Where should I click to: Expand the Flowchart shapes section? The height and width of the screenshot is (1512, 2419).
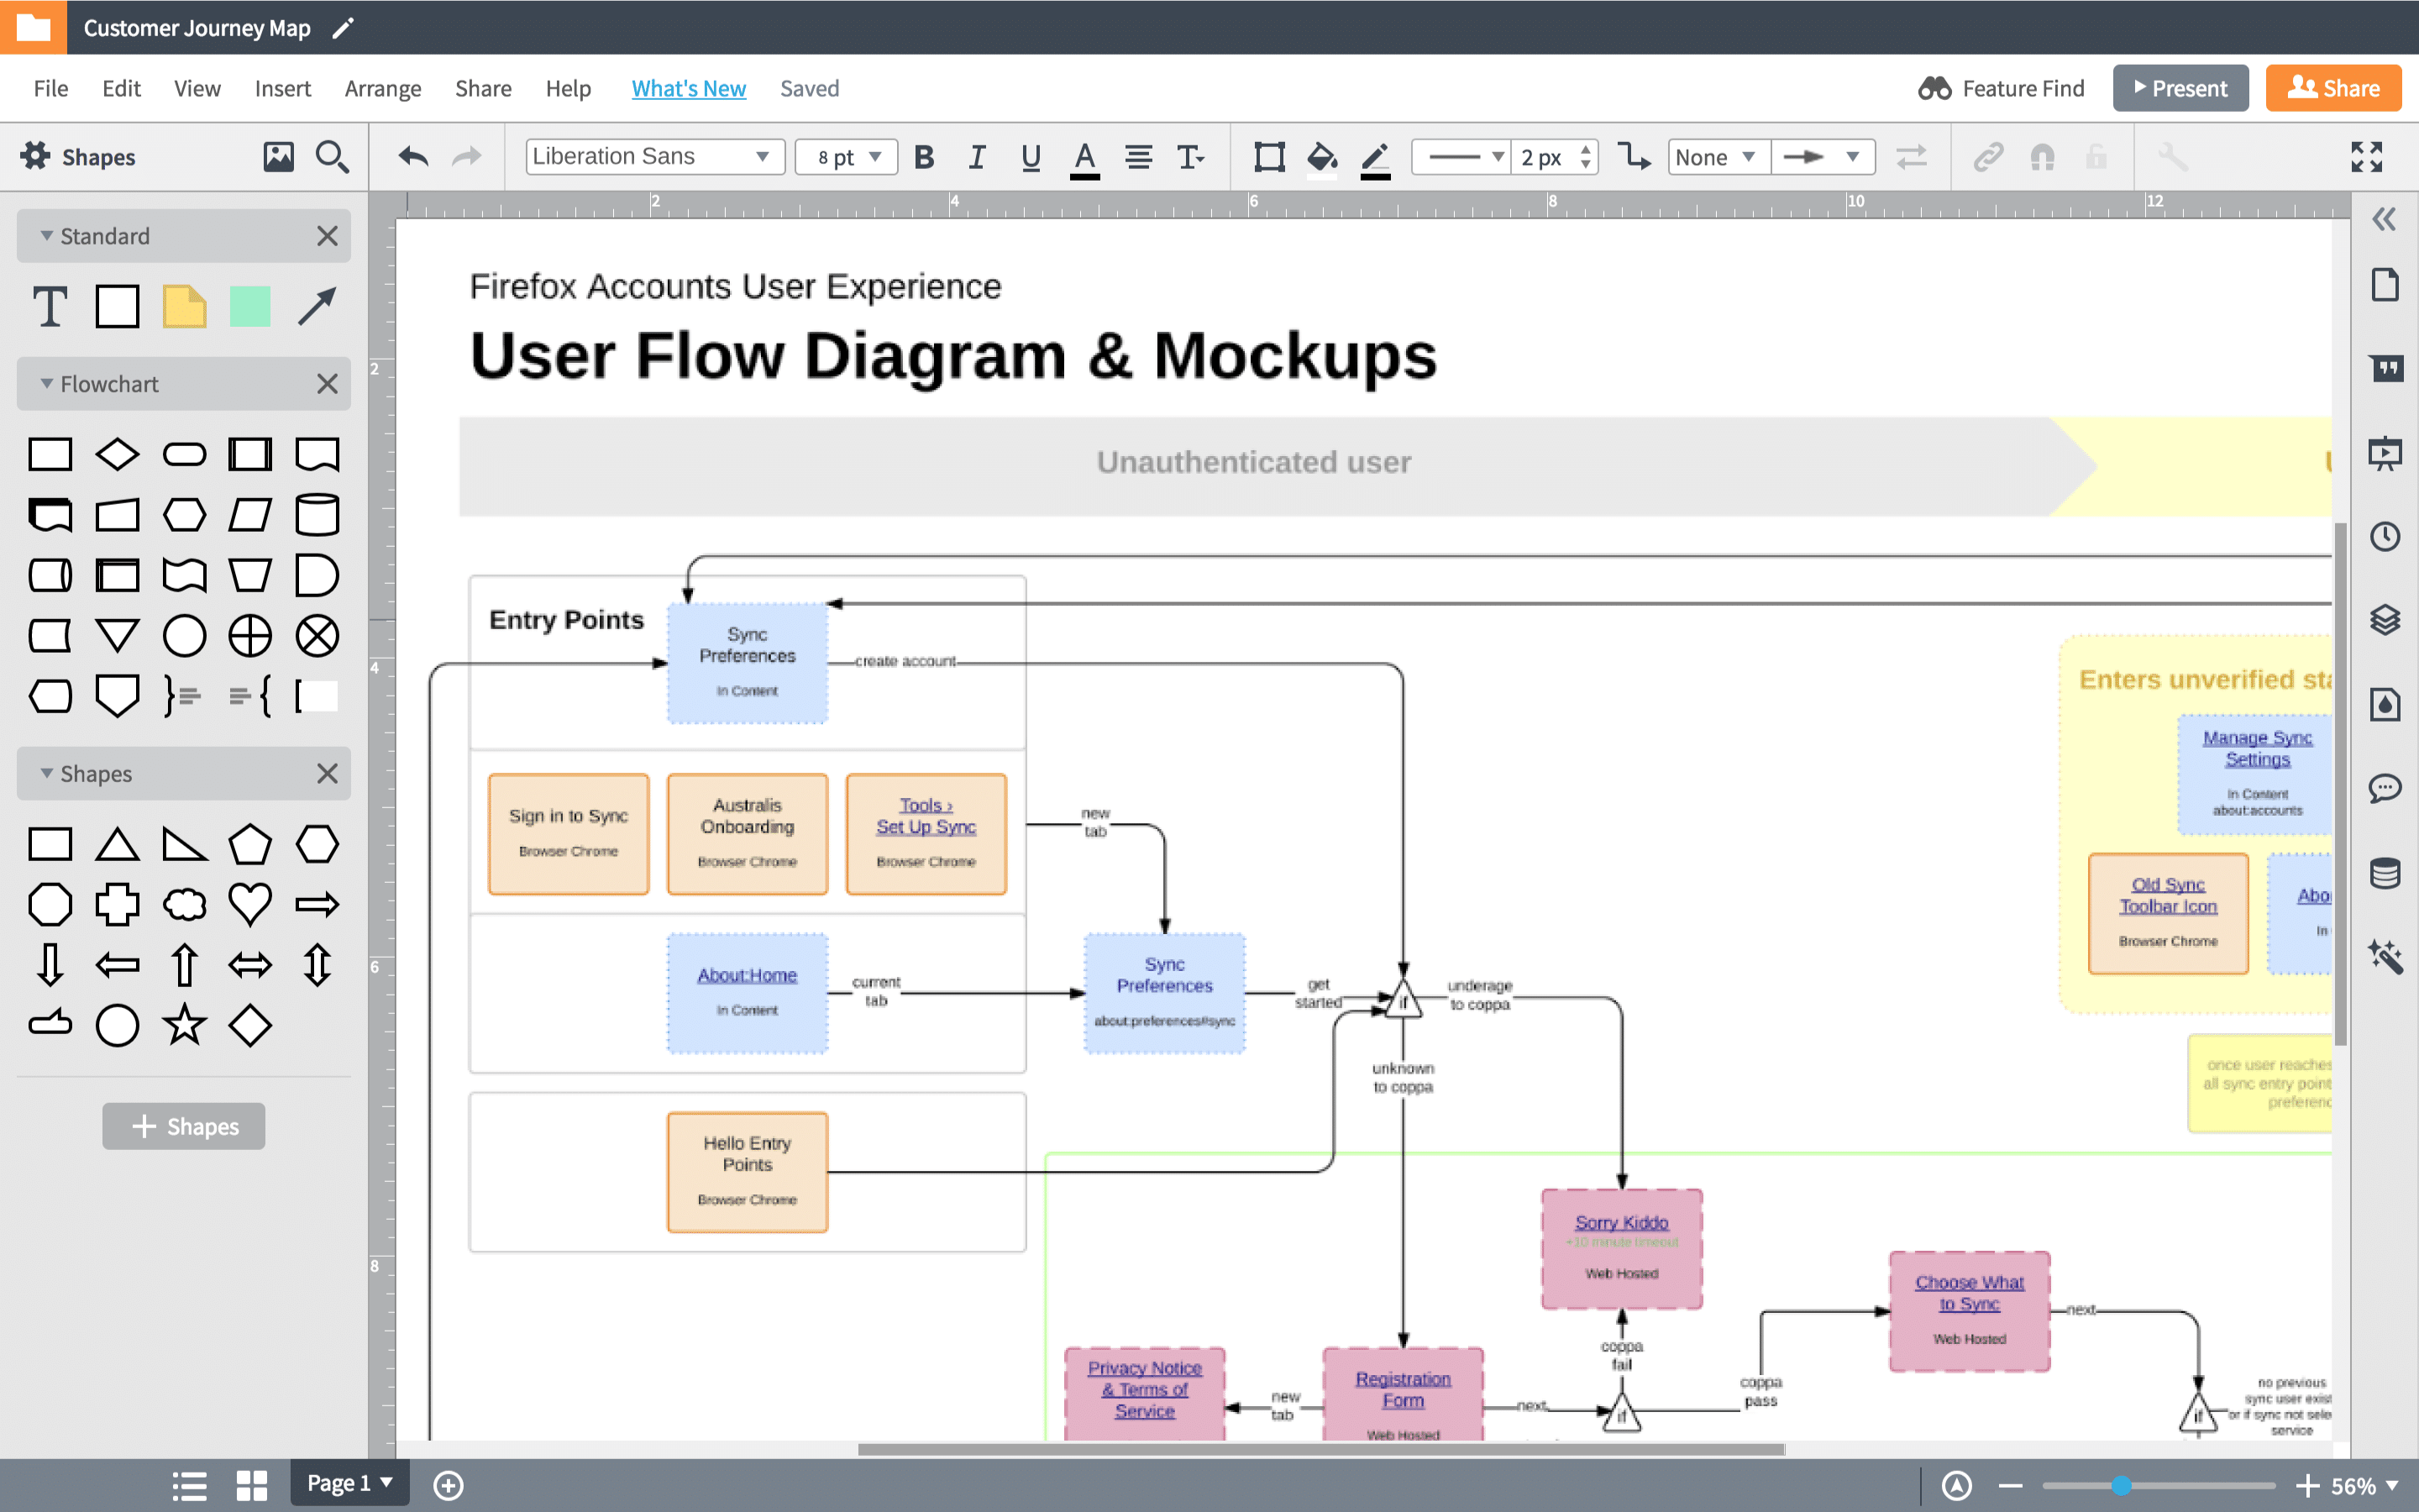click(x=47, y=383)
